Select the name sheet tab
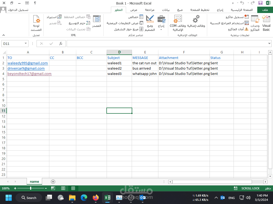Viewport: 273px width, 204px height. [34, 181]
